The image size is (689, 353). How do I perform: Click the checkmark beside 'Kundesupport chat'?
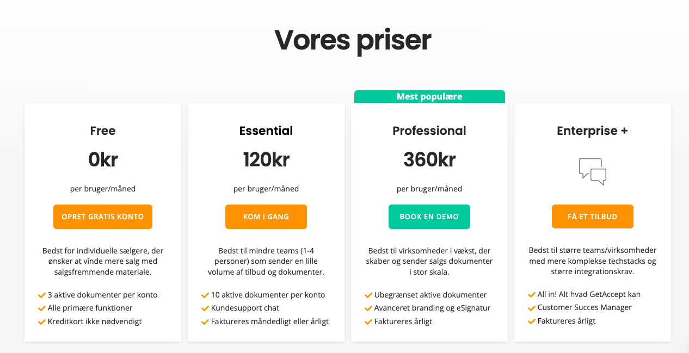pos(205,308)
